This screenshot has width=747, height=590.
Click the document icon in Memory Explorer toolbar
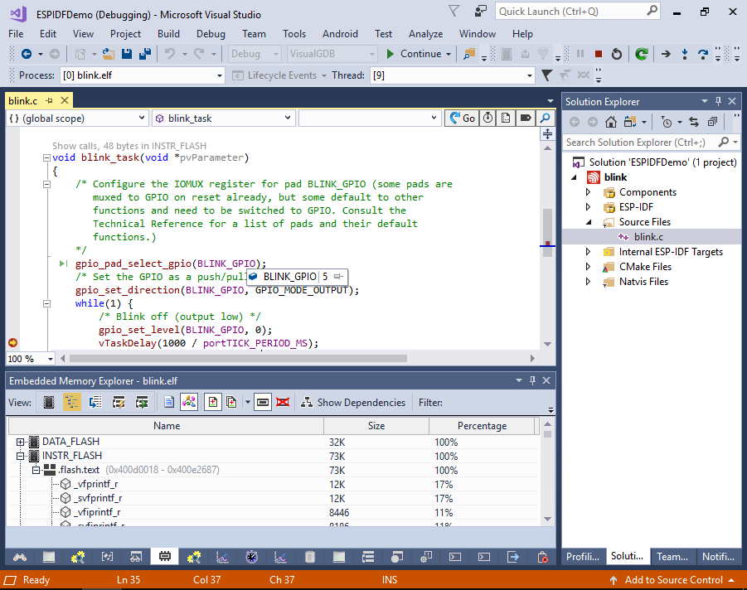point(168,403)
